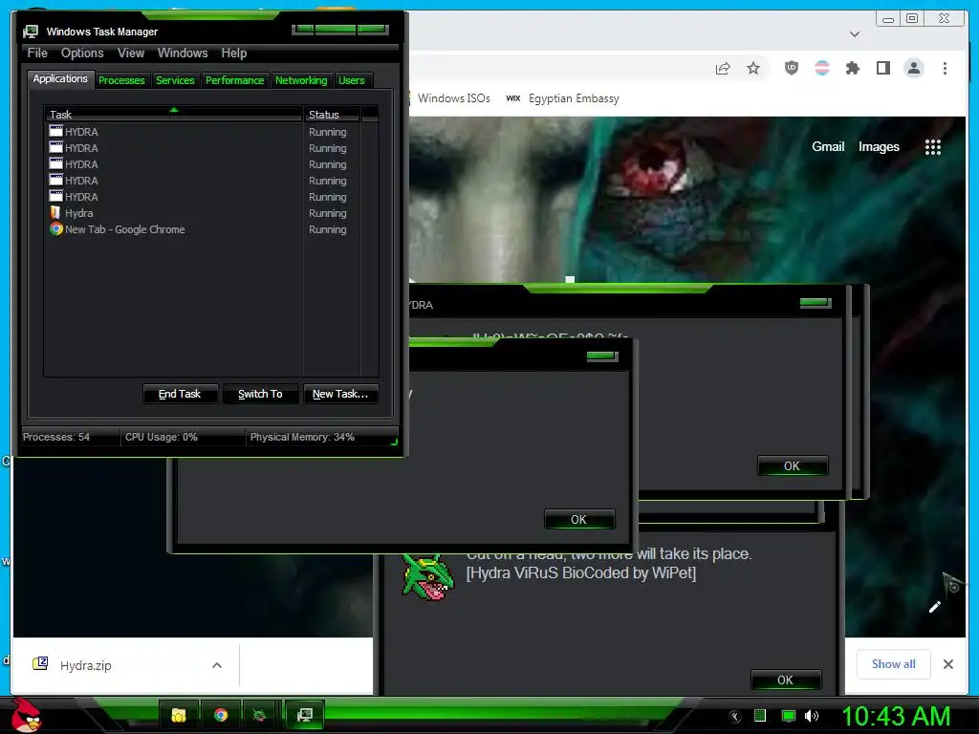
Task: Open the Help menu in Task Manager
Action: [x=233, y=54]
